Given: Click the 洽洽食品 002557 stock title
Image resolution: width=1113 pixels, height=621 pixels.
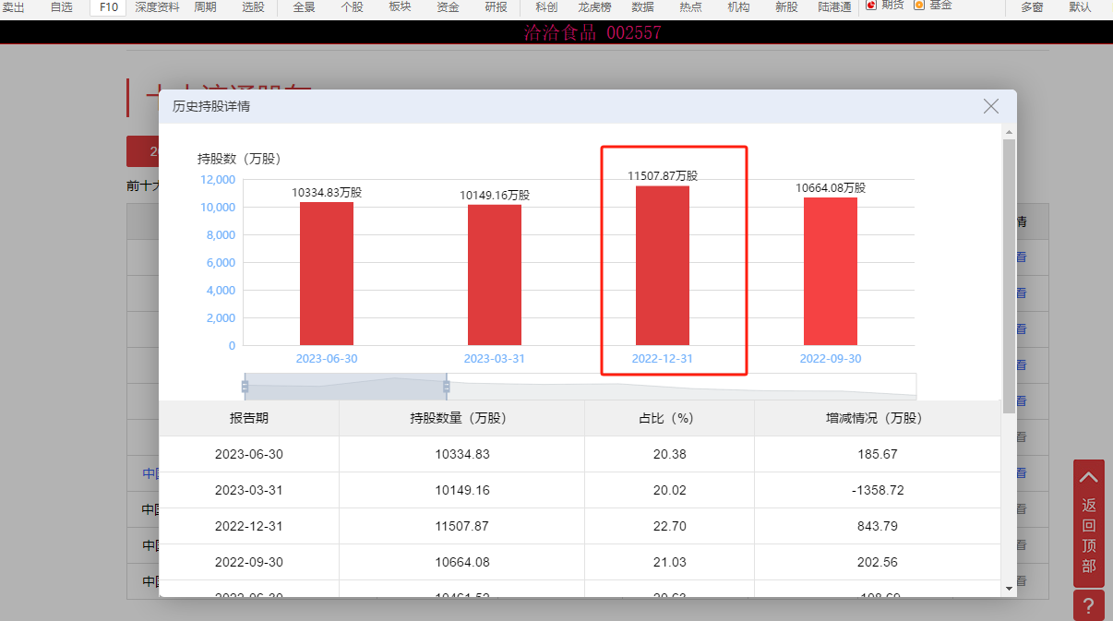Looking at the screenshot, I should (x=592, y=33).
